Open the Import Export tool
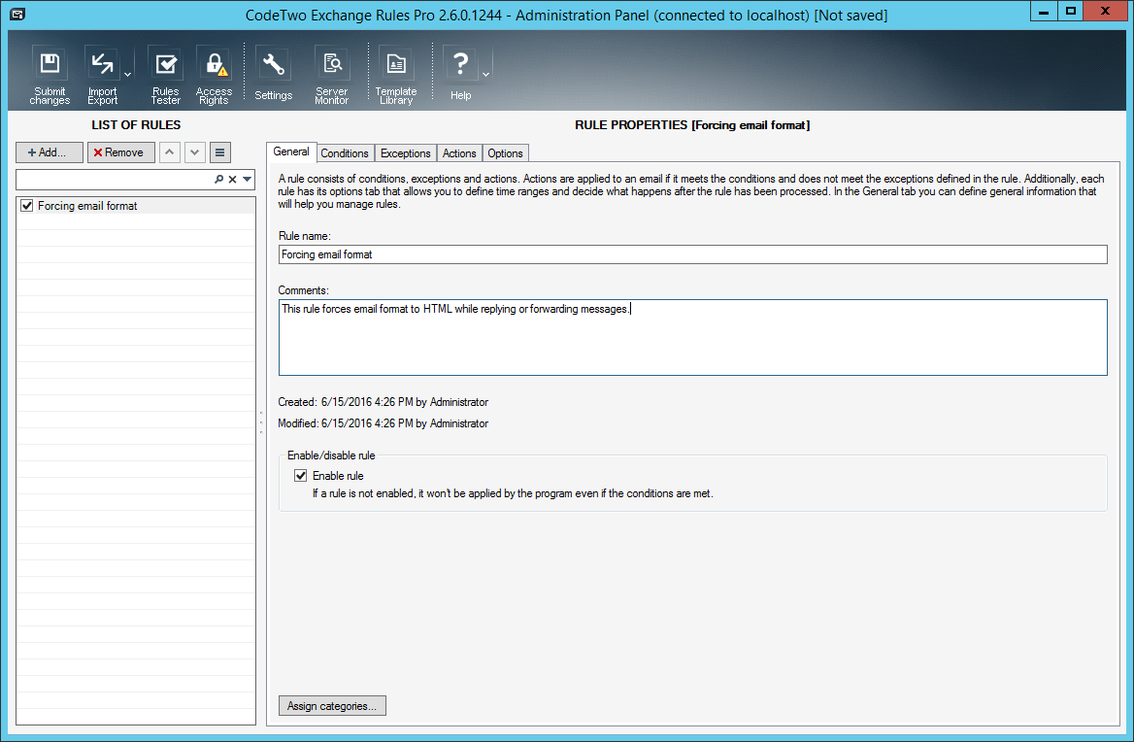1134x742 pixels. point(102,75)
